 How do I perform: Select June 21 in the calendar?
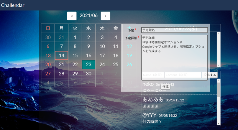point(61,65)
